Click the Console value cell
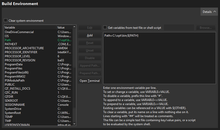Viewport: 220px width, 130px height. [63, 105]
